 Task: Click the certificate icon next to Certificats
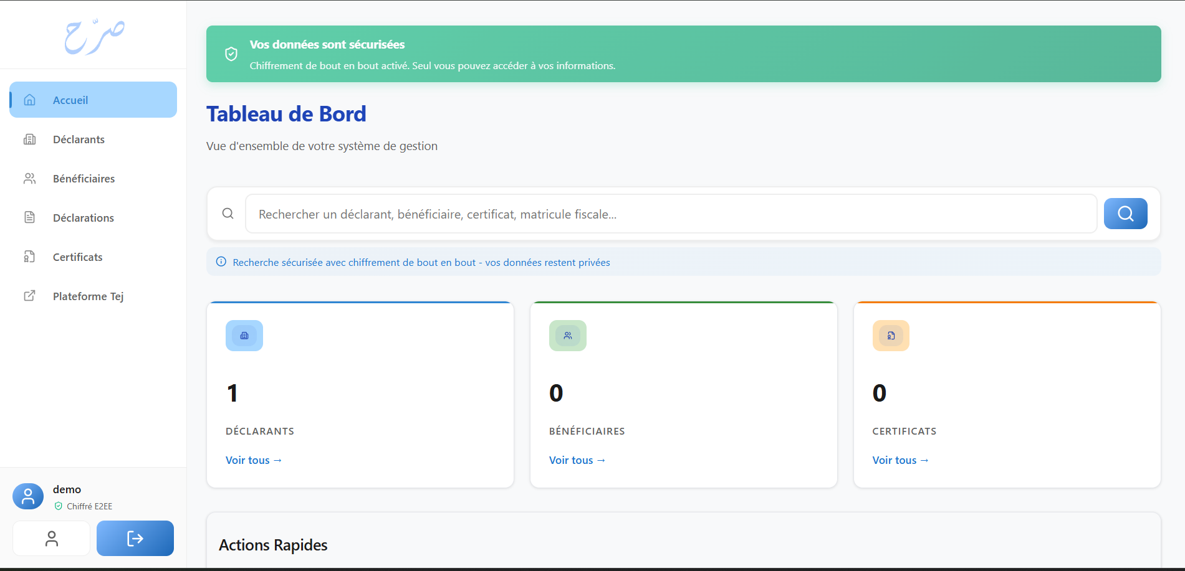[29, 257]
